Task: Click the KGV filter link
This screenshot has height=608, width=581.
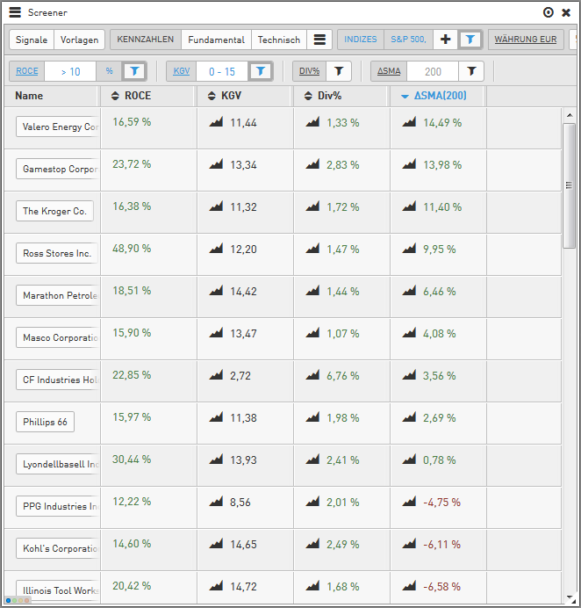Action: (x=182, y=71)
